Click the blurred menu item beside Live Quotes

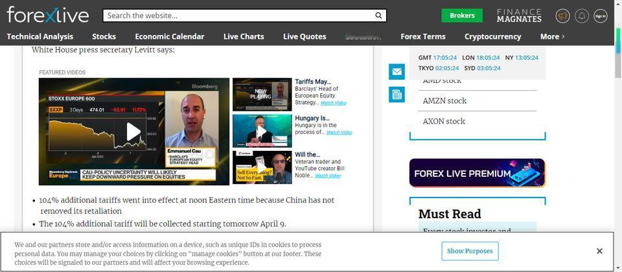pyautogui.click(x=363, y=36)
